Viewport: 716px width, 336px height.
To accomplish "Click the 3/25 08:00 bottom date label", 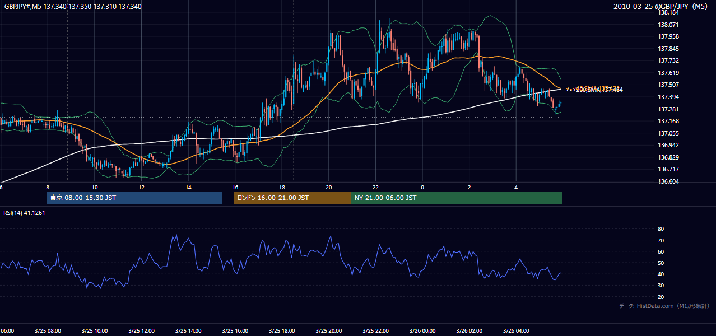I will click(48, 331).
